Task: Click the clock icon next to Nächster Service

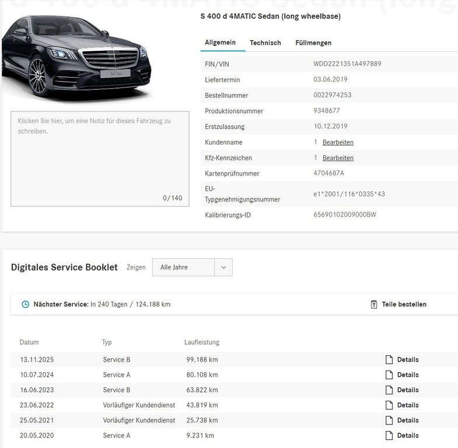Action: click(25, 304)
